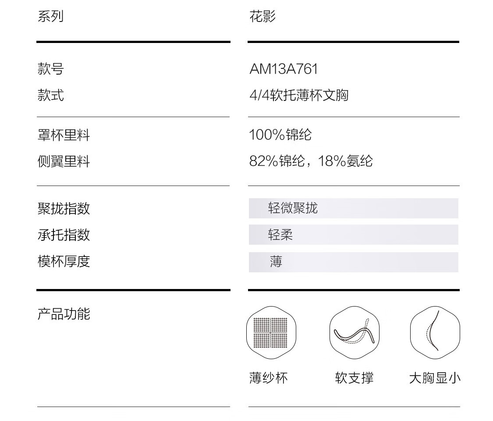Click the 4/4软托薄杯文胸 style text
The width and height of the screenshot is (493, 421).
[x=299, y=95]
